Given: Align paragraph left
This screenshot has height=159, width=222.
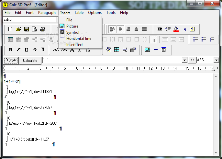Looking at the screenshot, I should tap(120, 29).
